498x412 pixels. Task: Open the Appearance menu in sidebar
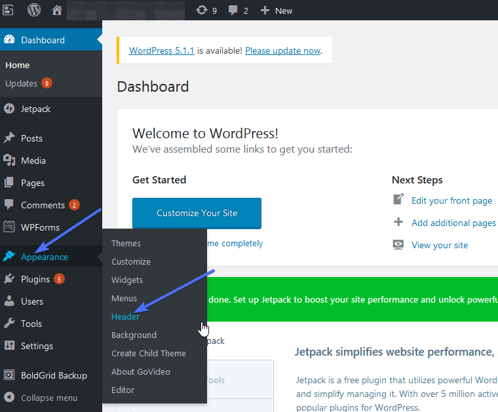(44, 257)
